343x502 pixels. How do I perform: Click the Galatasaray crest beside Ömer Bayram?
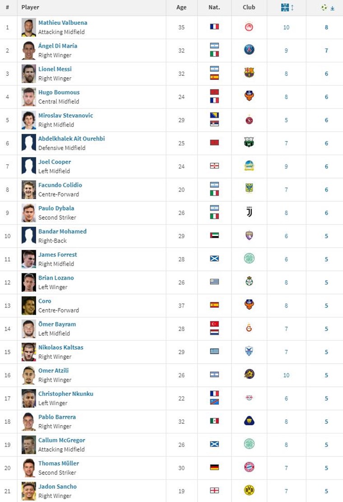click(x=249, y=328)
